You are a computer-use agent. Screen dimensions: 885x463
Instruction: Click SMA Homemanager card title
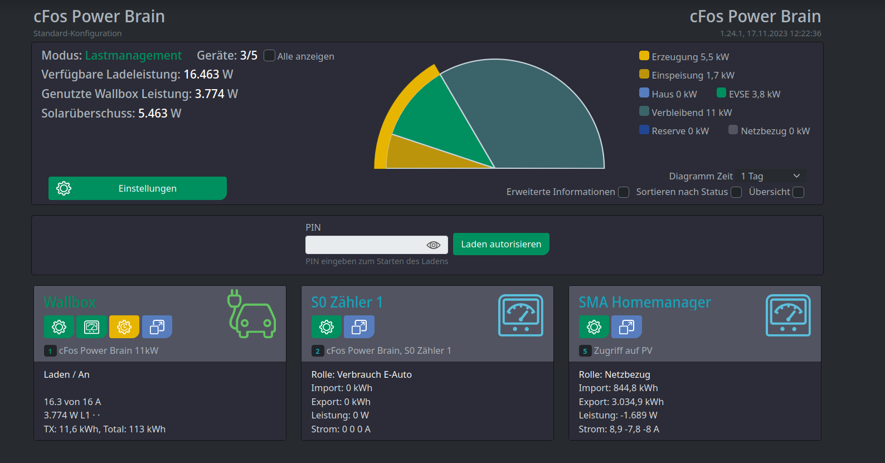[645, 303]
